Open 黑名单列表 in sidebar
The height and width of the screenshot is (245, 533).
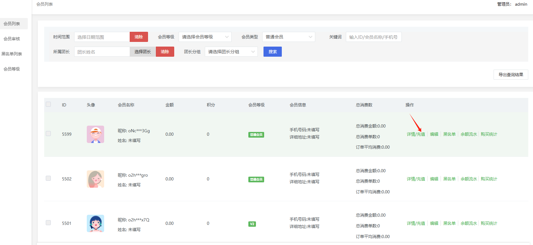[x=12, y=54]
